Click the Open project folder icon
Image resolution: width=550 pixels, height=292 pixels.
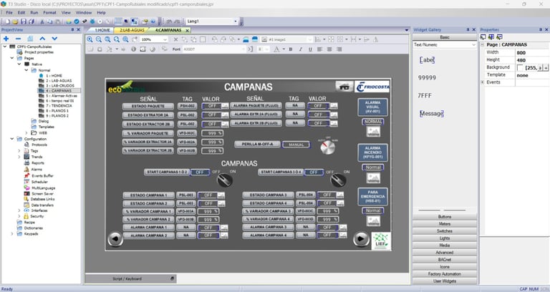coord(15,21)
